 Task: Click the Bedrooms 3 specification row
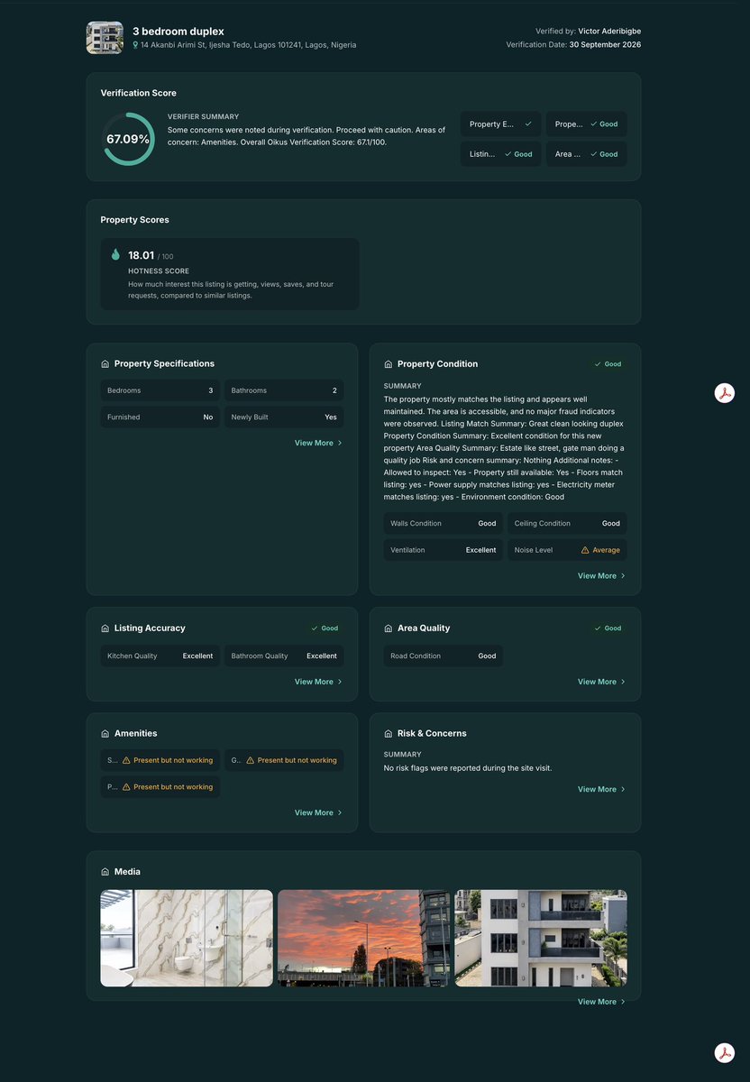(x=160, y=390)
